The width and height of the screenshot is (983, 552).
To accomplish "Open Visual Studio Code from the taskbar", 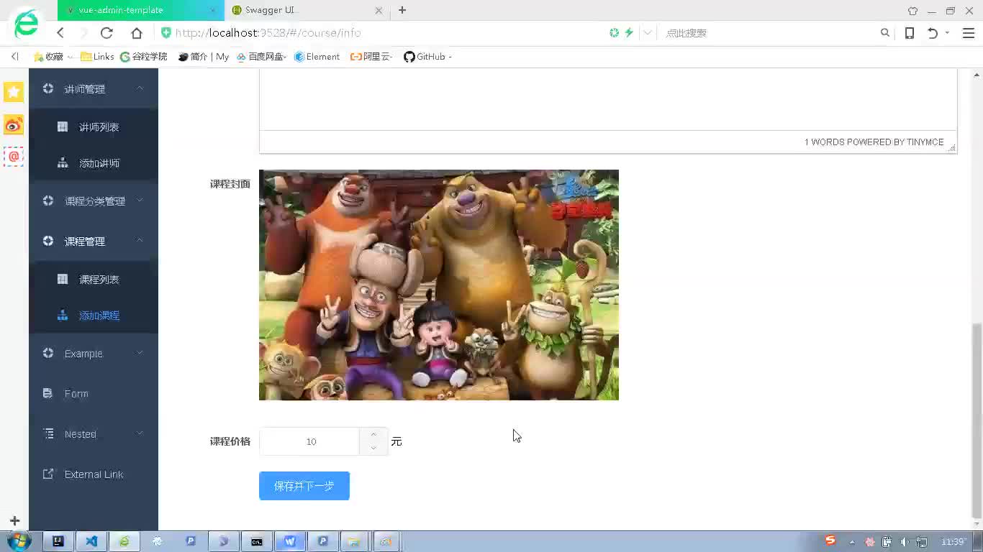I will point(91,542).
